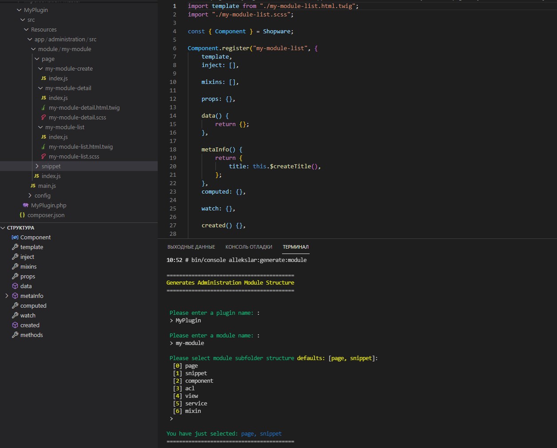The width and height of the screenshot is (557, 448).
Task: Expand the snippet folder
Action: coord(37,166)
